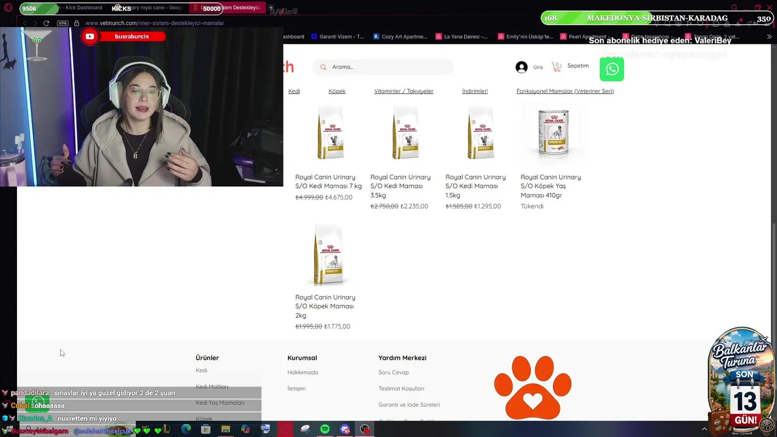
Task: Open the Kedi Maltları footer link
Action: (x=212, y=387)
